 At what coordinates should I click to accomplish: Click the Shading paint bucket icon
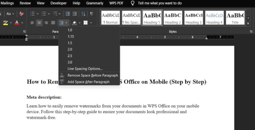coord(74,23)
